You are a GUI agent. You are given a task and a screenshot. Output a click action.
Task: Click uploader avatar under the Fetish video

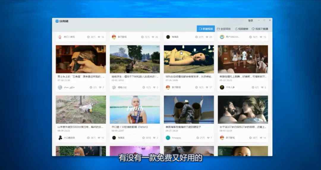(x=114, y=138)
